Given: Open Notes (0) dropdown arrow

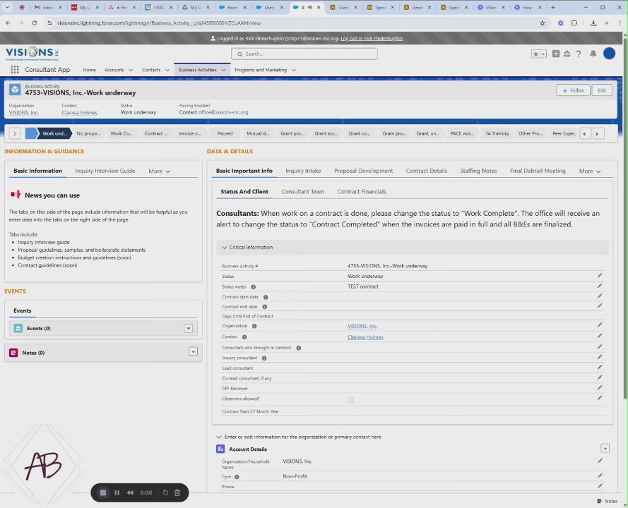Looking at the screenshot, I should (x=193, y=351).
